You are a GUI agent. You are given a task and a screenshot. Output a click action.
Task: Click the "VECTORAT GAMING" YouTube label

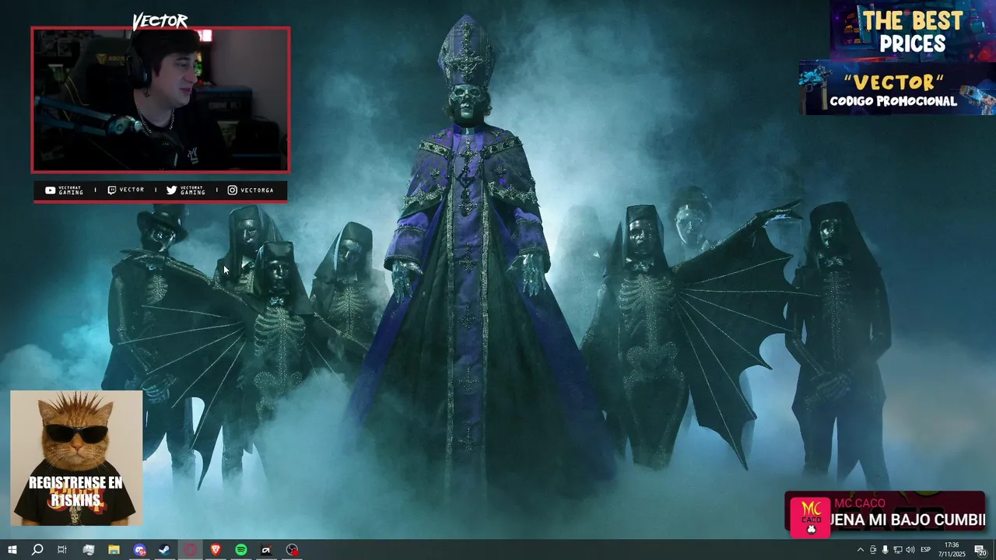(71, 191)
